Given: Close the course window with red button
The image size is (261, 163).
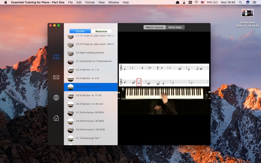Looking at the screenshot, I should click(x=51, y=25).
